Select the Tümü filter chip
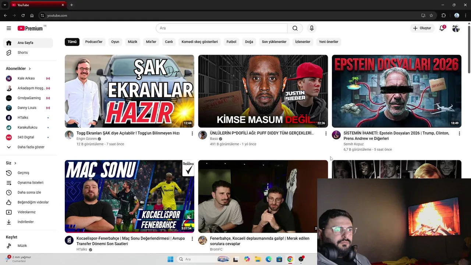 [x=72, y=42]
